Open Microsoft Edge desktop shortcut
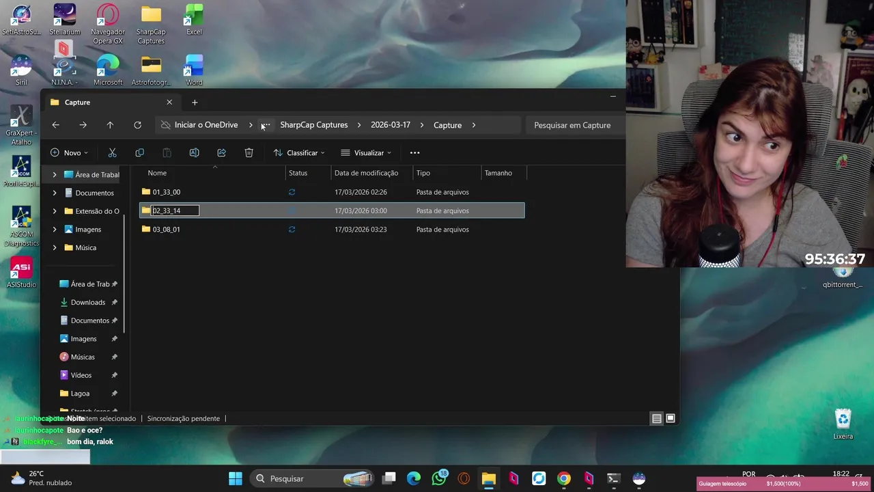The height and width of the screenshot is (492, 874). tap(108, 70)
